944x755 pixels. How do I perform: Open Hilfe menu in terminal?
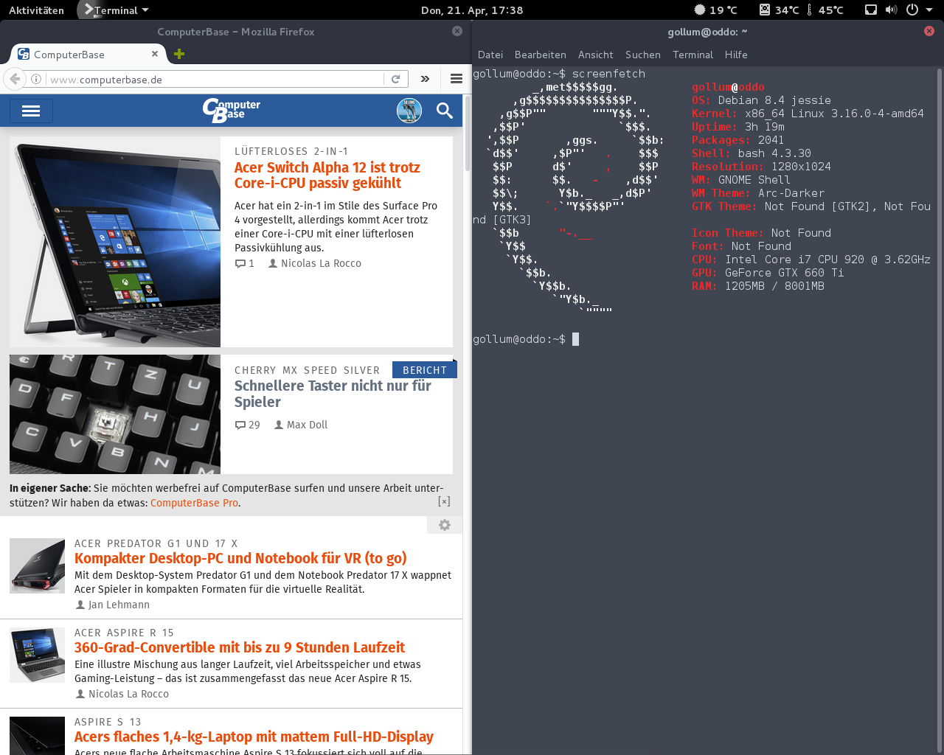tap(736, 55)
